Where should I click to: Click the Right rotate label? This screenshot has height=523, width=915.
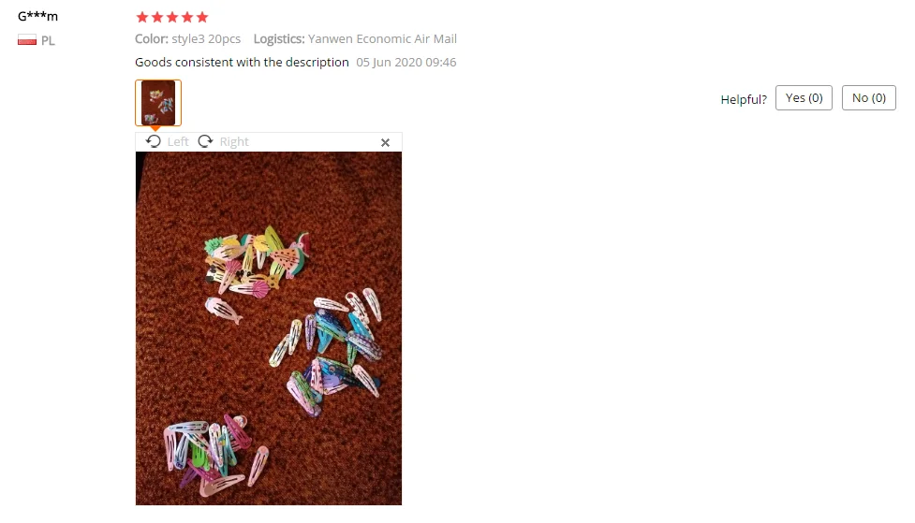[x=234, y=141]
